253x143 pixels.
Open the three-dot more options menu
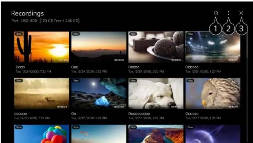pos(228,13)
